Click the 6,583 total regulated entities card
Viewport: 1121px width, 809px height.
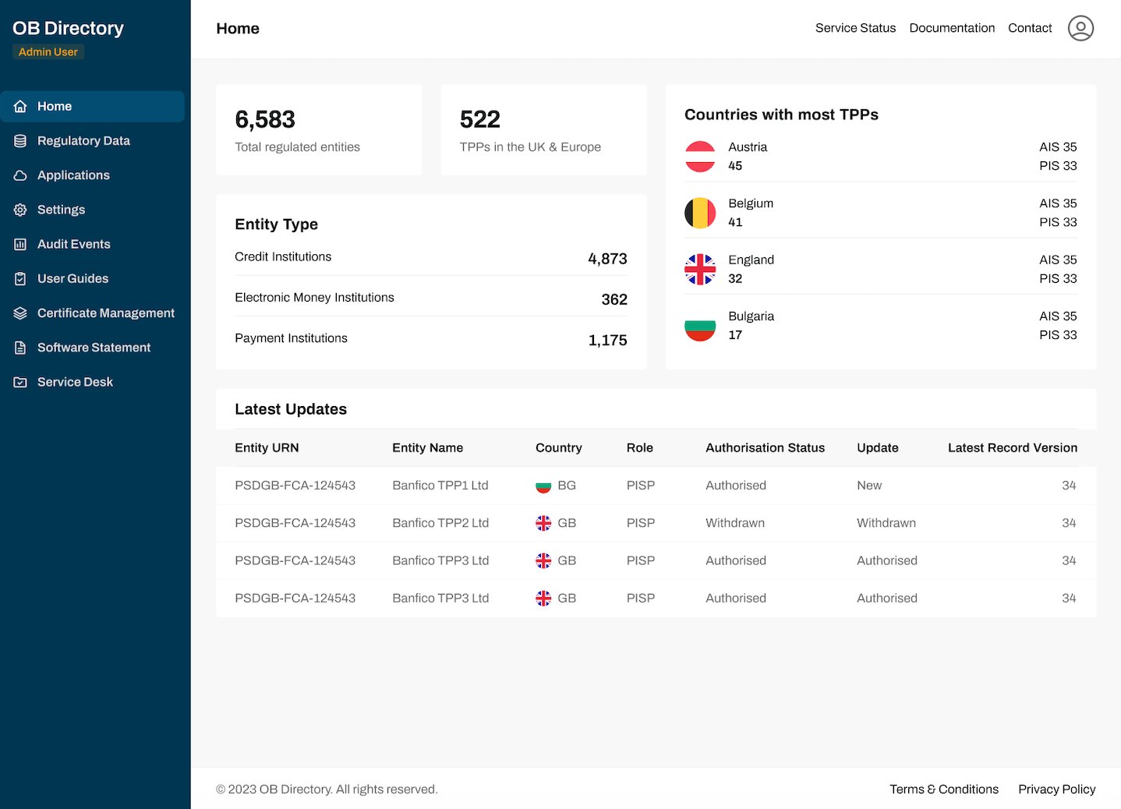[x=319, y=130]
